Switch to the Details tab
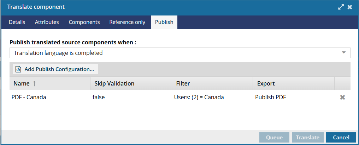Viewport: 359px width, 145px height. (x=17, y=22)
